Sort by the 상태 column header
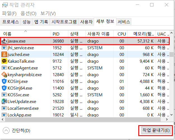The height and width of the screenshot is (140, 175). click(x=77, y=34)
